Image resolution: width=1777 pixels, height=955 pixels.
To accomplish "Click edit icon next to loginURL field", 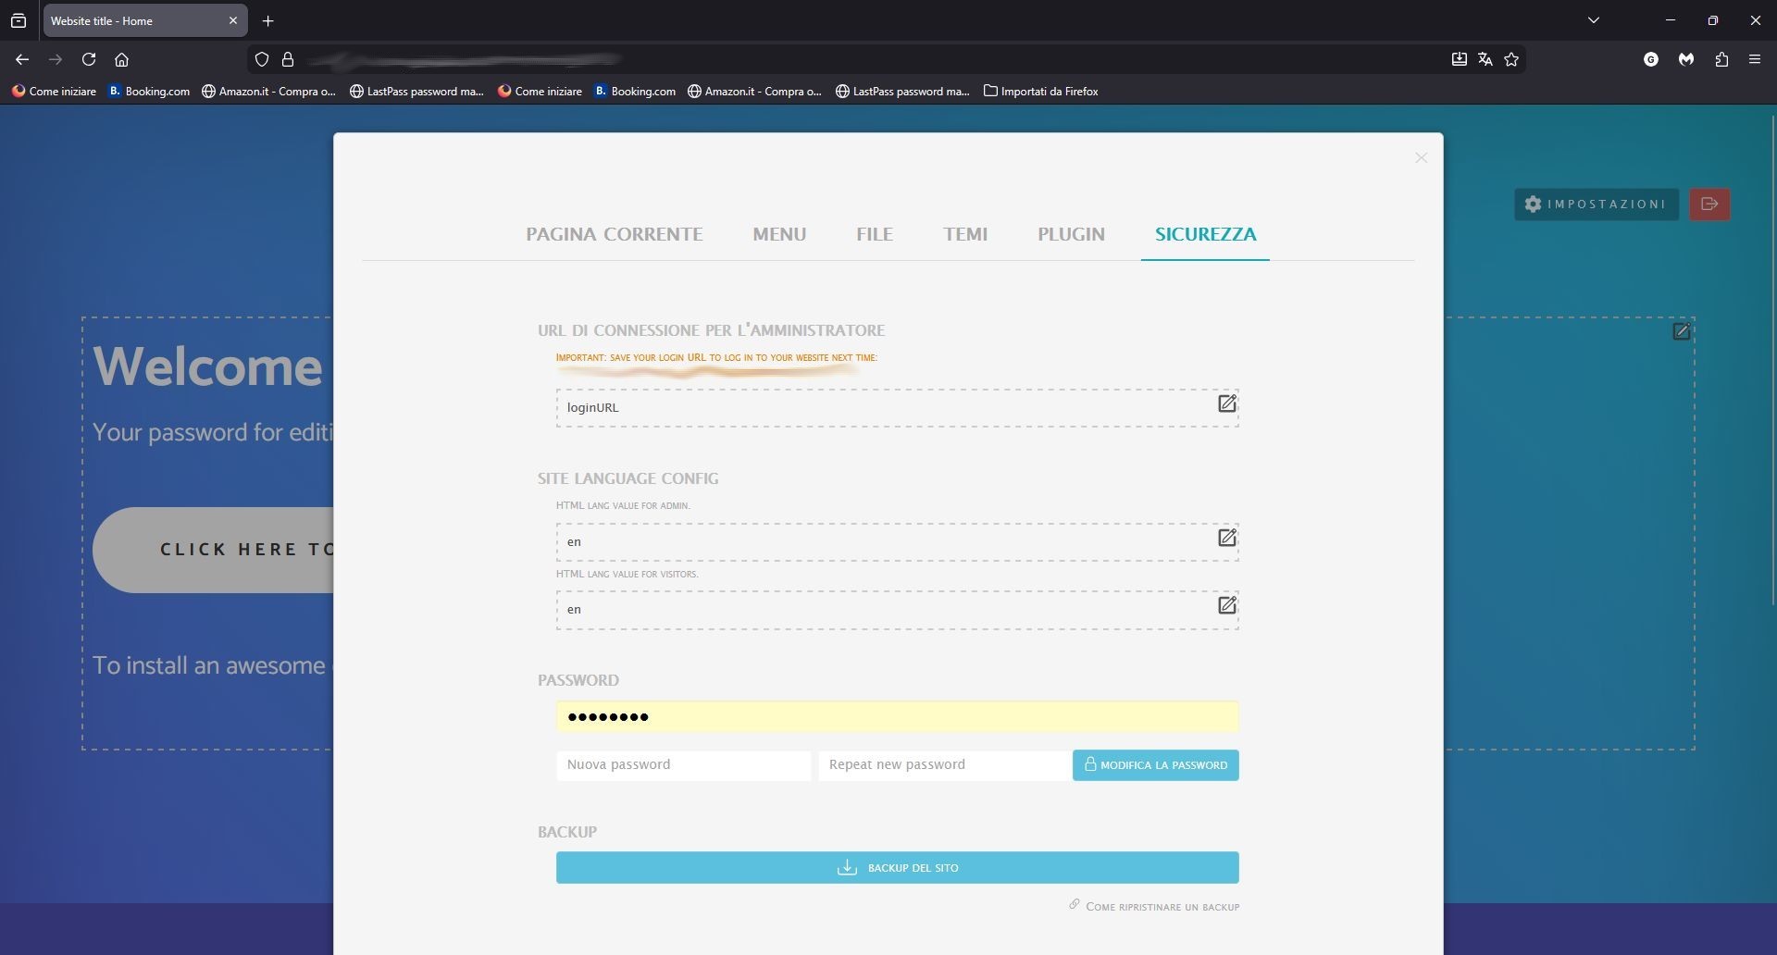I will pyautogui.click(x=1226, y=403).
